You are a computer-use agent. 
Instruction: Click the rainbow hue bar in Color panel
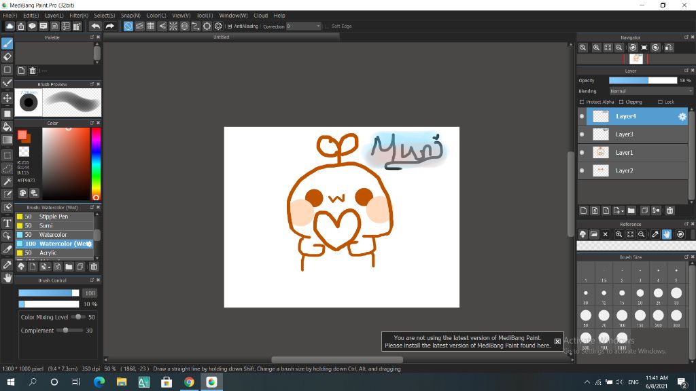pos(96,164)
